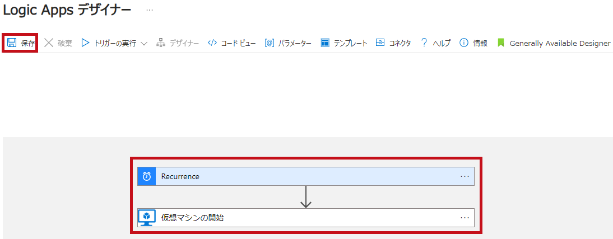The height and width of the screenshot is (239, 613).
Task: Click the info circle icon
Action: click(463, 43)
